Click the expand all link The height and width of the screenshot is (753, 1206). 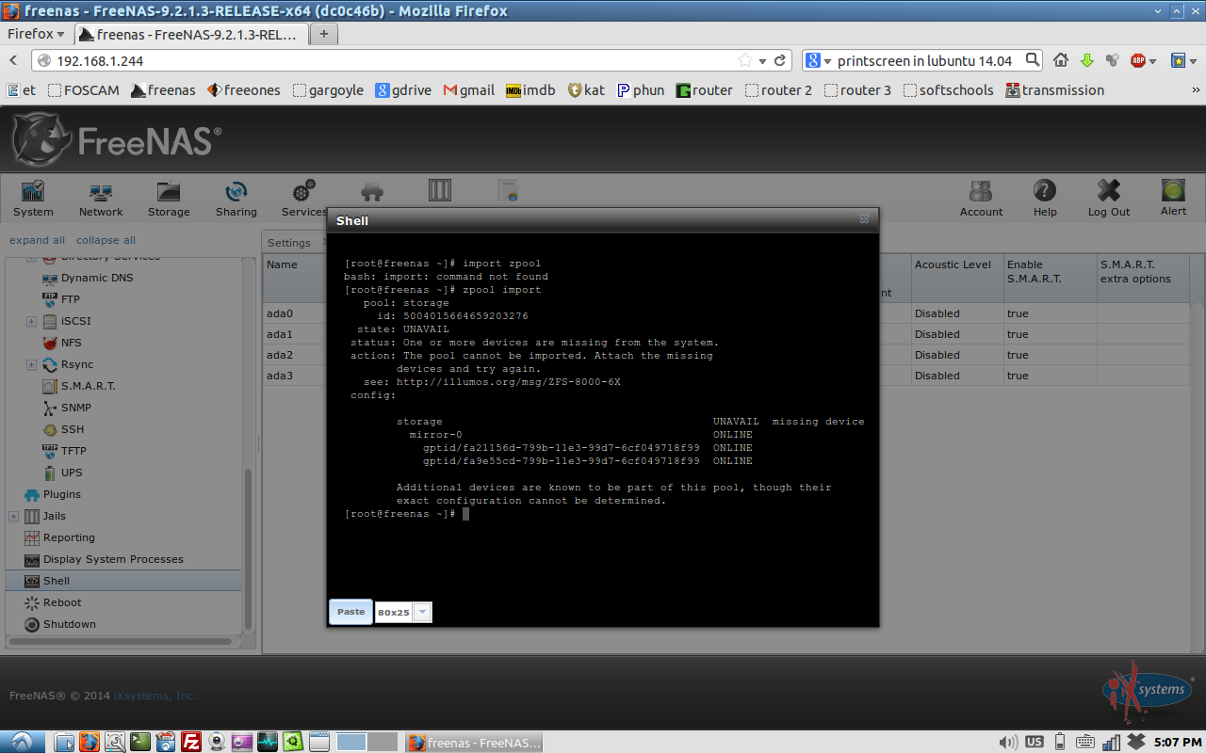(38, 240)
